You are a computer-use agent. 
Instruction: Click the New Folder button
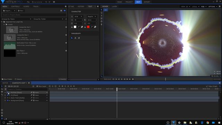[x=7, y=79]
